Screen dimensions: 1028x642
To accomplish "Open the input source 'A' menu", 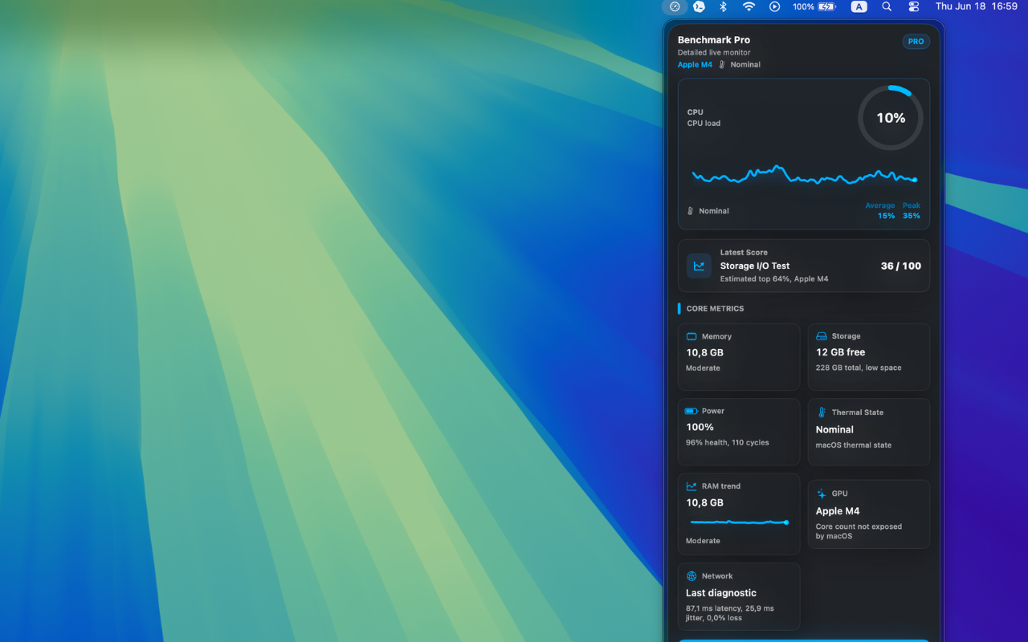I will [859, 6].
